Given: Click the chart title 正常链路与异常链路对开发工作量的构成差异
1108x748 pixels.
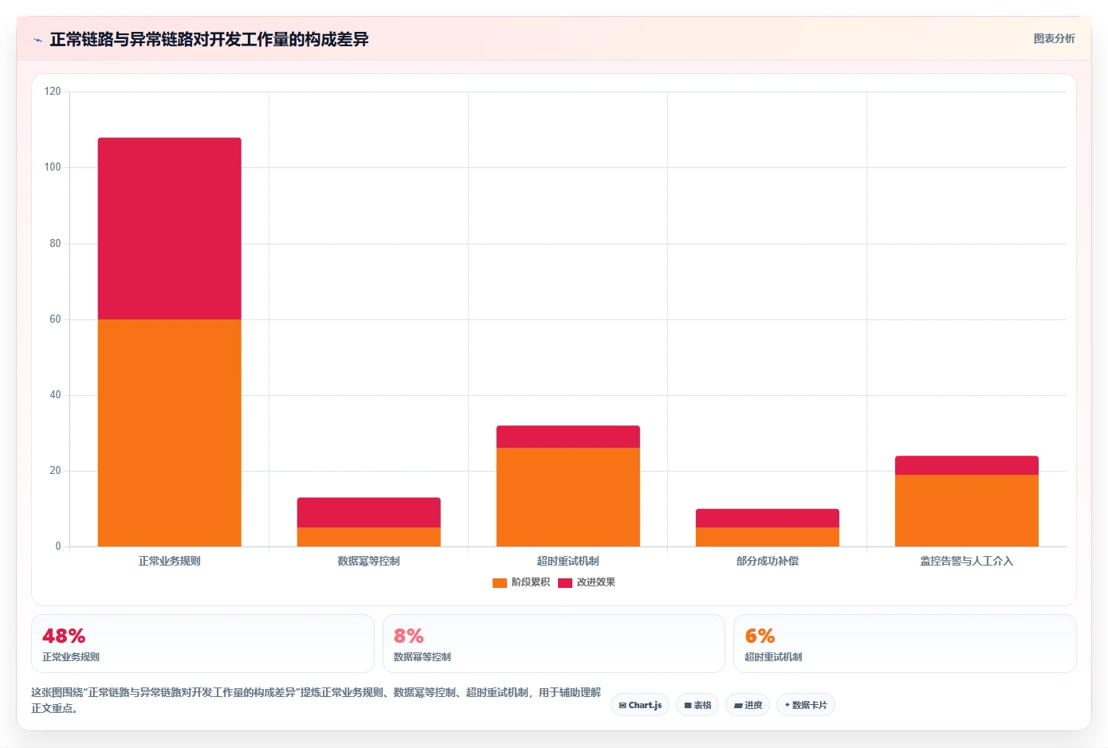Looking at the screenshot, I should (209, 39).
